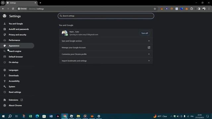Turn off sync with Turn off button
This screenshot has height=119, width=212.
click(144, 33)
